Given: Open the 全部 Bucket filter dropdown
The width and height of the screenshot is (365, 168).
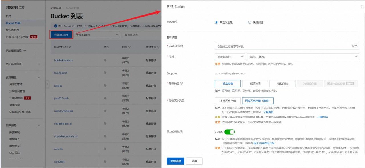Looking at the screenshot, I should 97,35.
